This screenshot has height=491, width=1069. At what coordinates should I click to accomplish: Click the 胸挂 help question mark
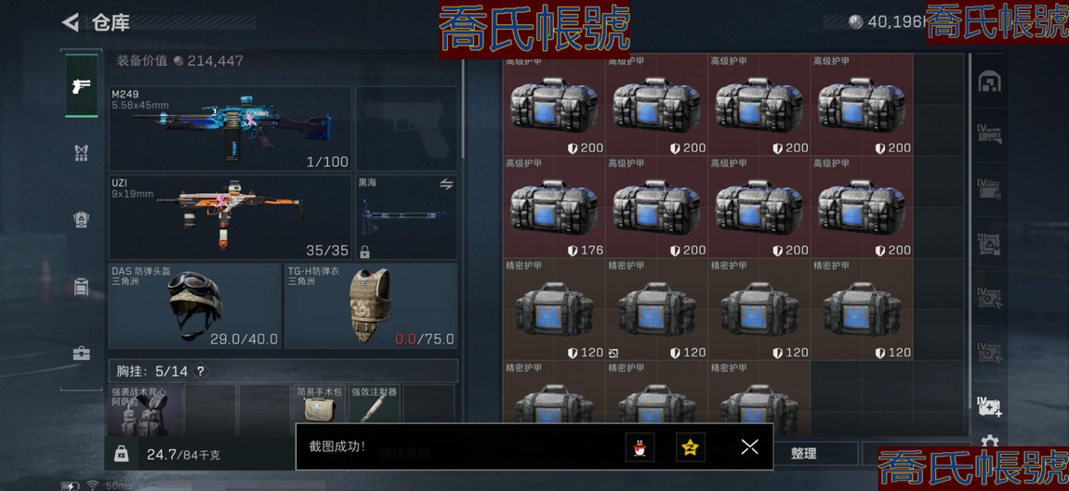click(x=201, y=372)
